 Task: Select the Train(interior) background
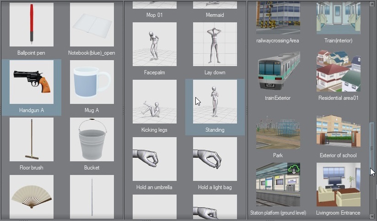click(338, 17)
